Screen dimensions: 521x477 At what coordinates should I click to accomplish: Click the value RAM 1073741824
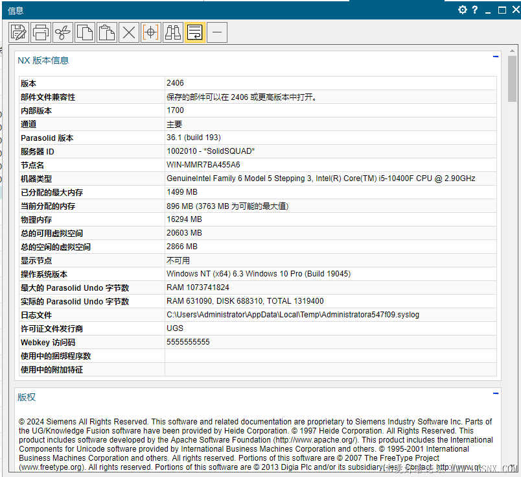pyautogui.click(x=198, y=287)
